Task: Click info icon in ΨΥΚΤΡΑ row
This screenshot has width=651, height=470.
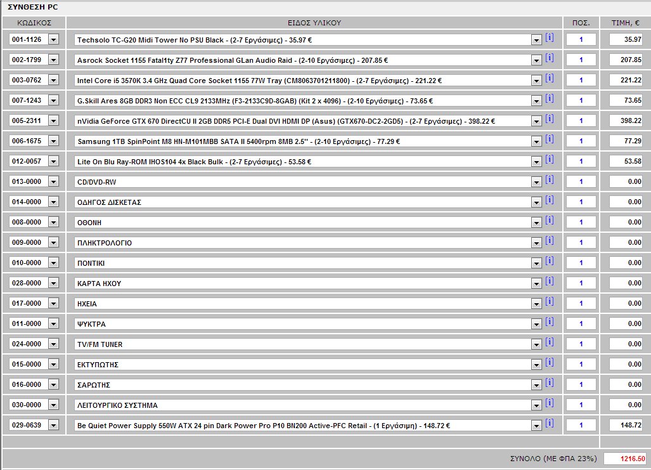Action: [550, 322]
